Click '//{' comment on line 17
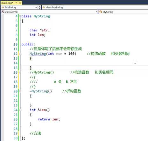148x141 pixels. tap(32, 77)
